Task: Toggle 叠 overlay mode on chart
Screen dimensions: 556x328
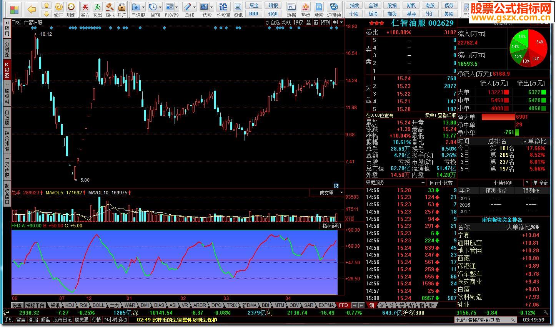Action: pos(308,23)
